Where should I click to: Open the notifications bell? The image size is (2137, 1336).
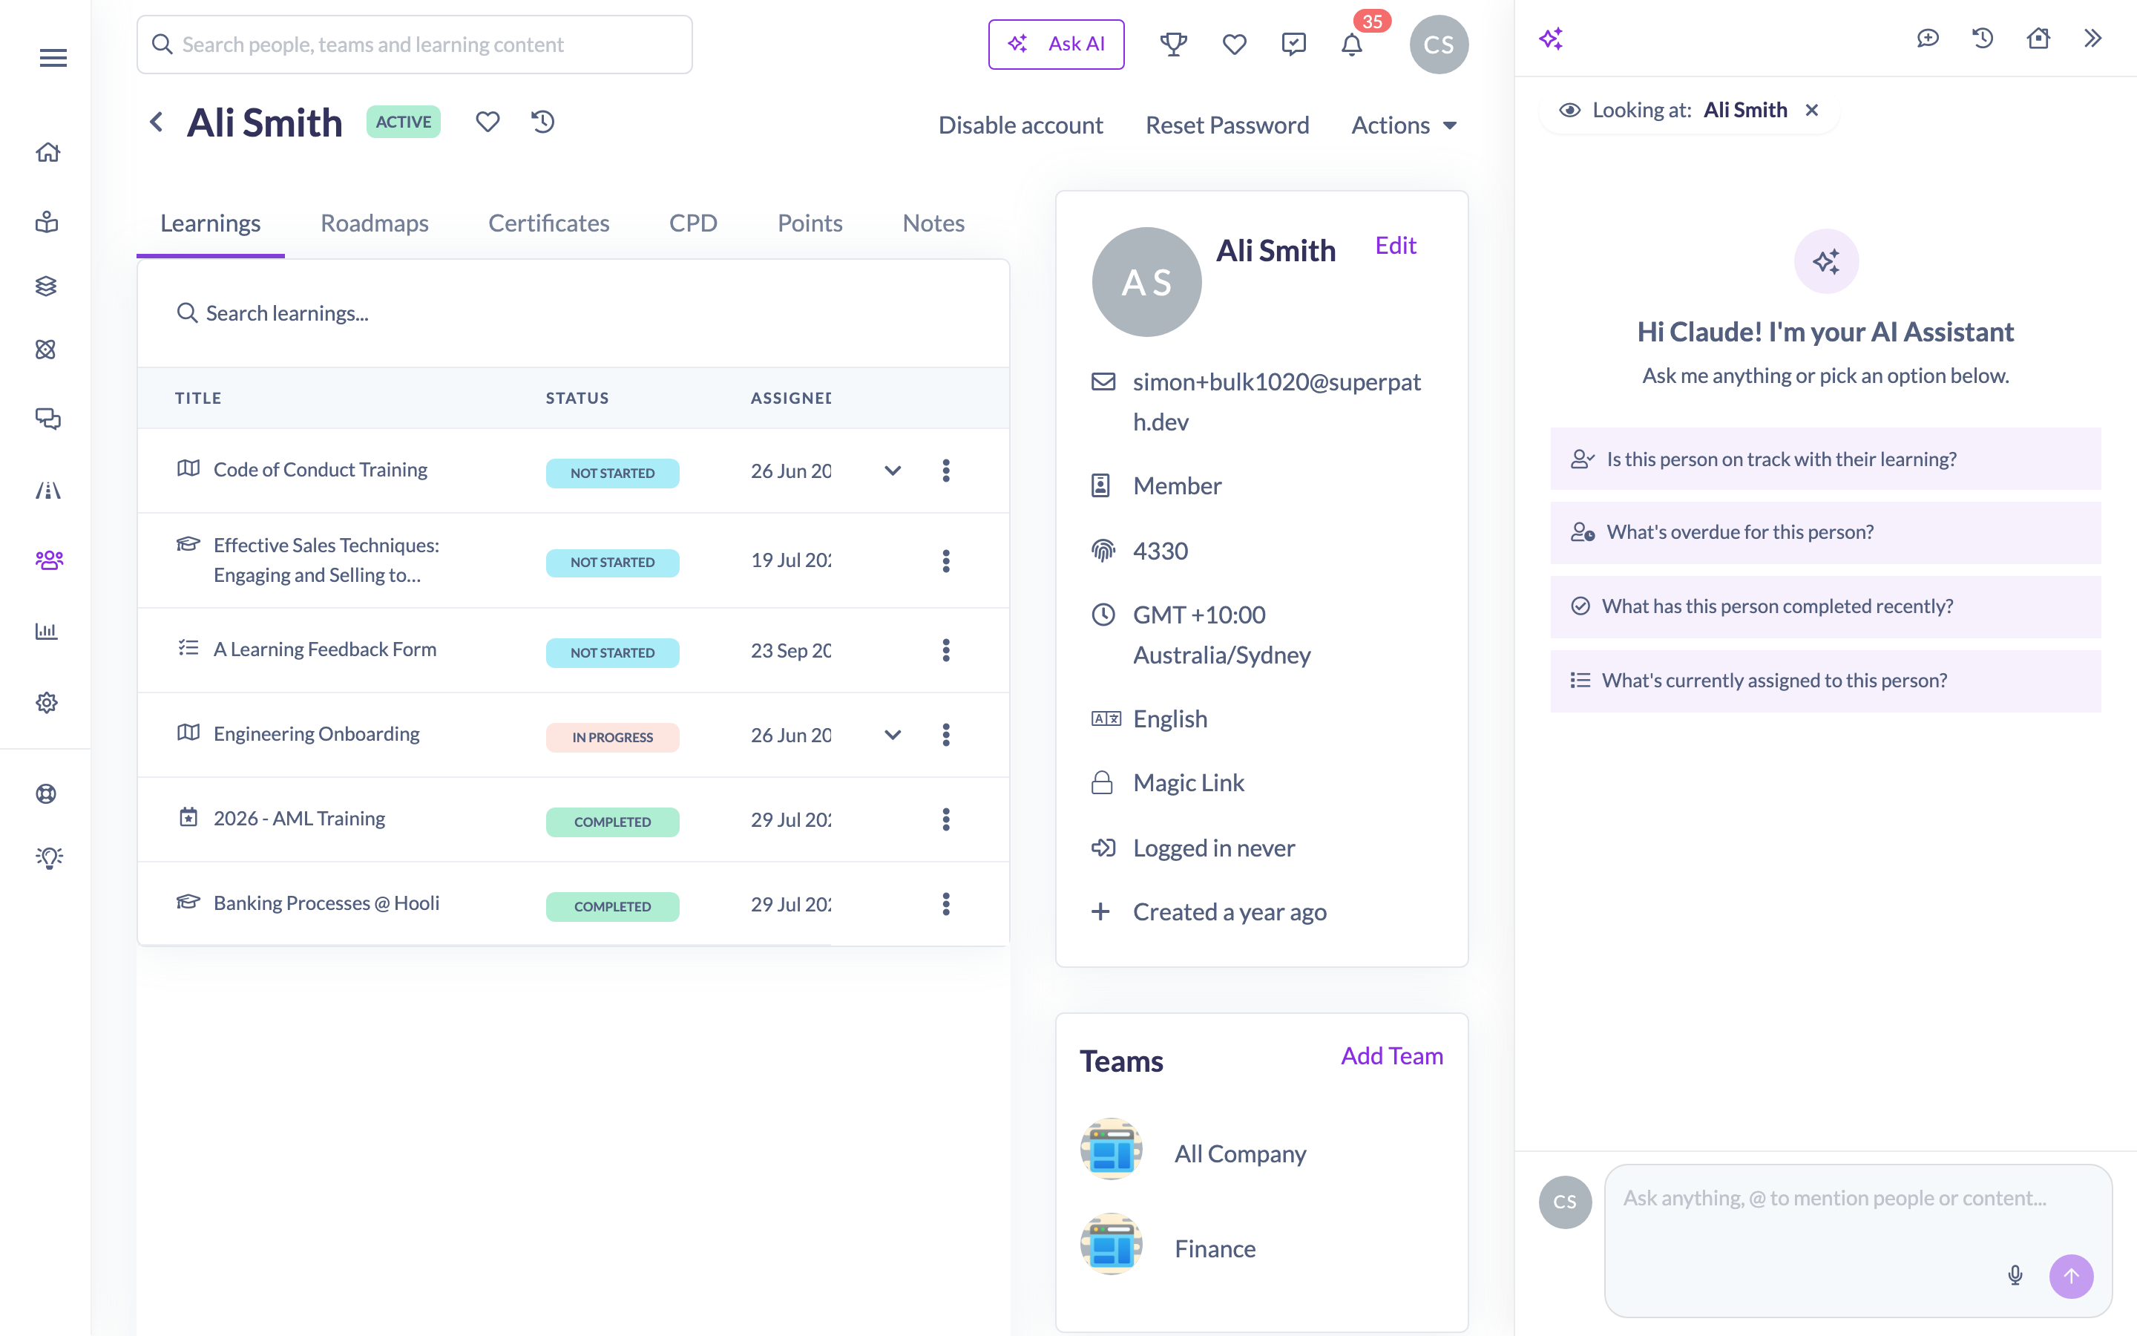[1351, 45]
